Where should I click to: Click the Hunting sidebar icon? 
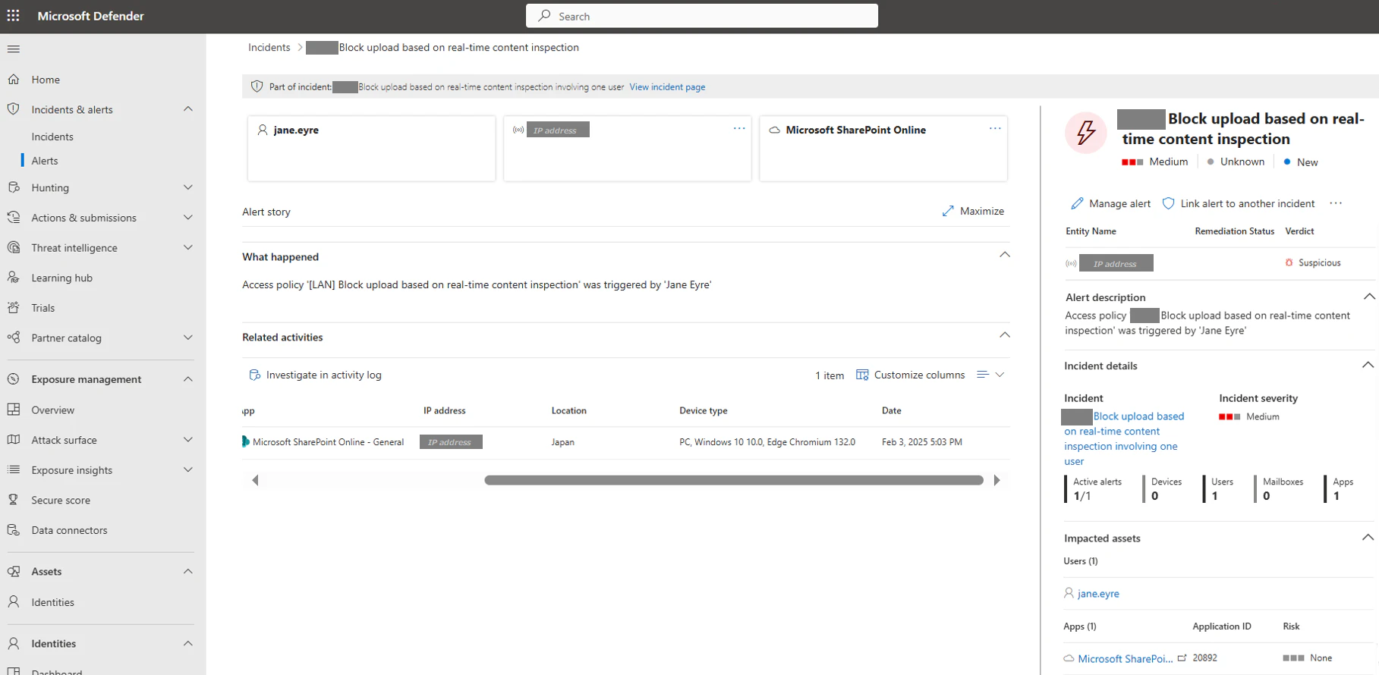tap(13, 187)
